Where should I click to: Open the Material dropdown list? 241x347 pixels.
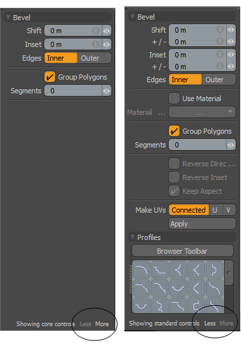202,112
